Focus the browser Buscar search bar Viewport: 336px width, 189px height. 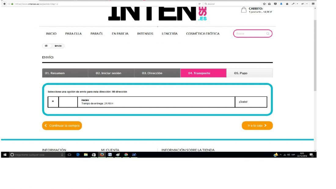pyautogui.click(x=232, y=4)
